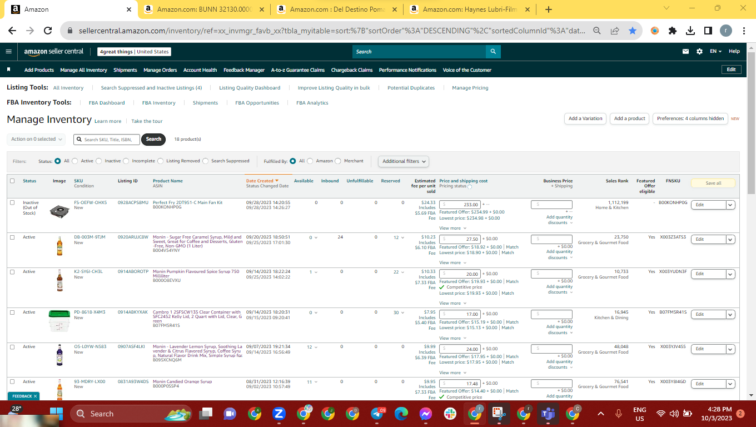Select the checkbox for SKU PD-8618-X4M3
Viewport: 756px width, 427px height.
tap(12, 312)
